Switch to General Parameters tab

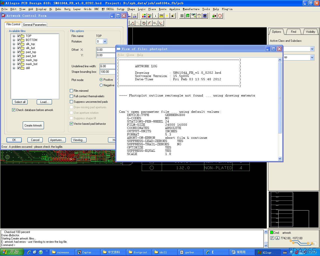pyautogui.click(x=34, y=24)
